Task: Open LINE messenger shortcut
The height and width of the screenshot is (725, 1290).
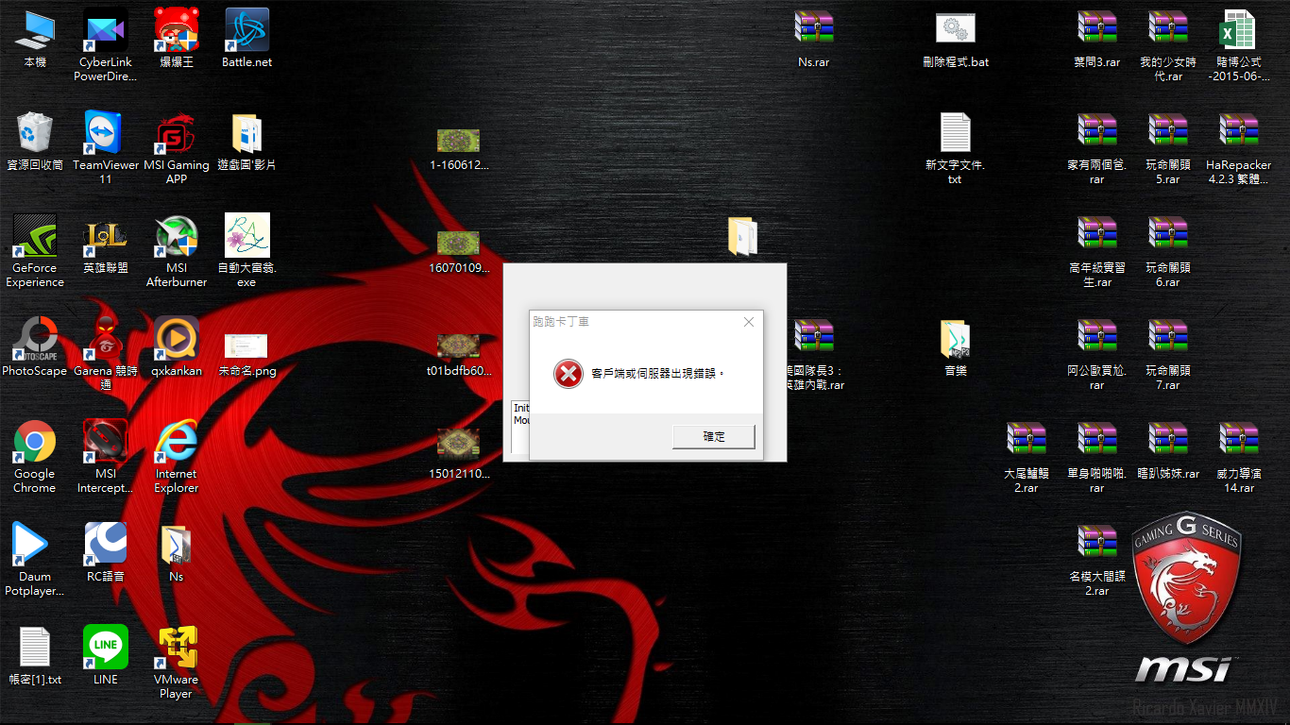Action: (106, 656)
